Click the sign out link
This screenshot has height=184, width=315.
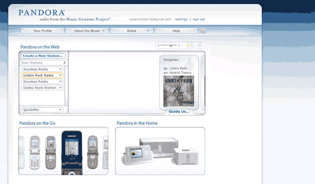tap(199, 19)
